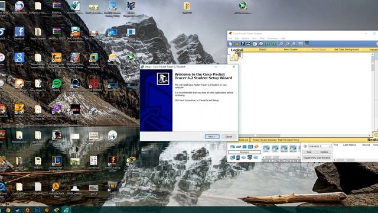Open the File menu in Packet Tracer
The image size is (378, 213).
[x=230, y=38]
